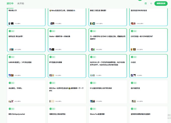Viewport: 171px width, 123px height.
Task: Open the BoLe生态正式上线 room card
Action: [x=67, y=17]
